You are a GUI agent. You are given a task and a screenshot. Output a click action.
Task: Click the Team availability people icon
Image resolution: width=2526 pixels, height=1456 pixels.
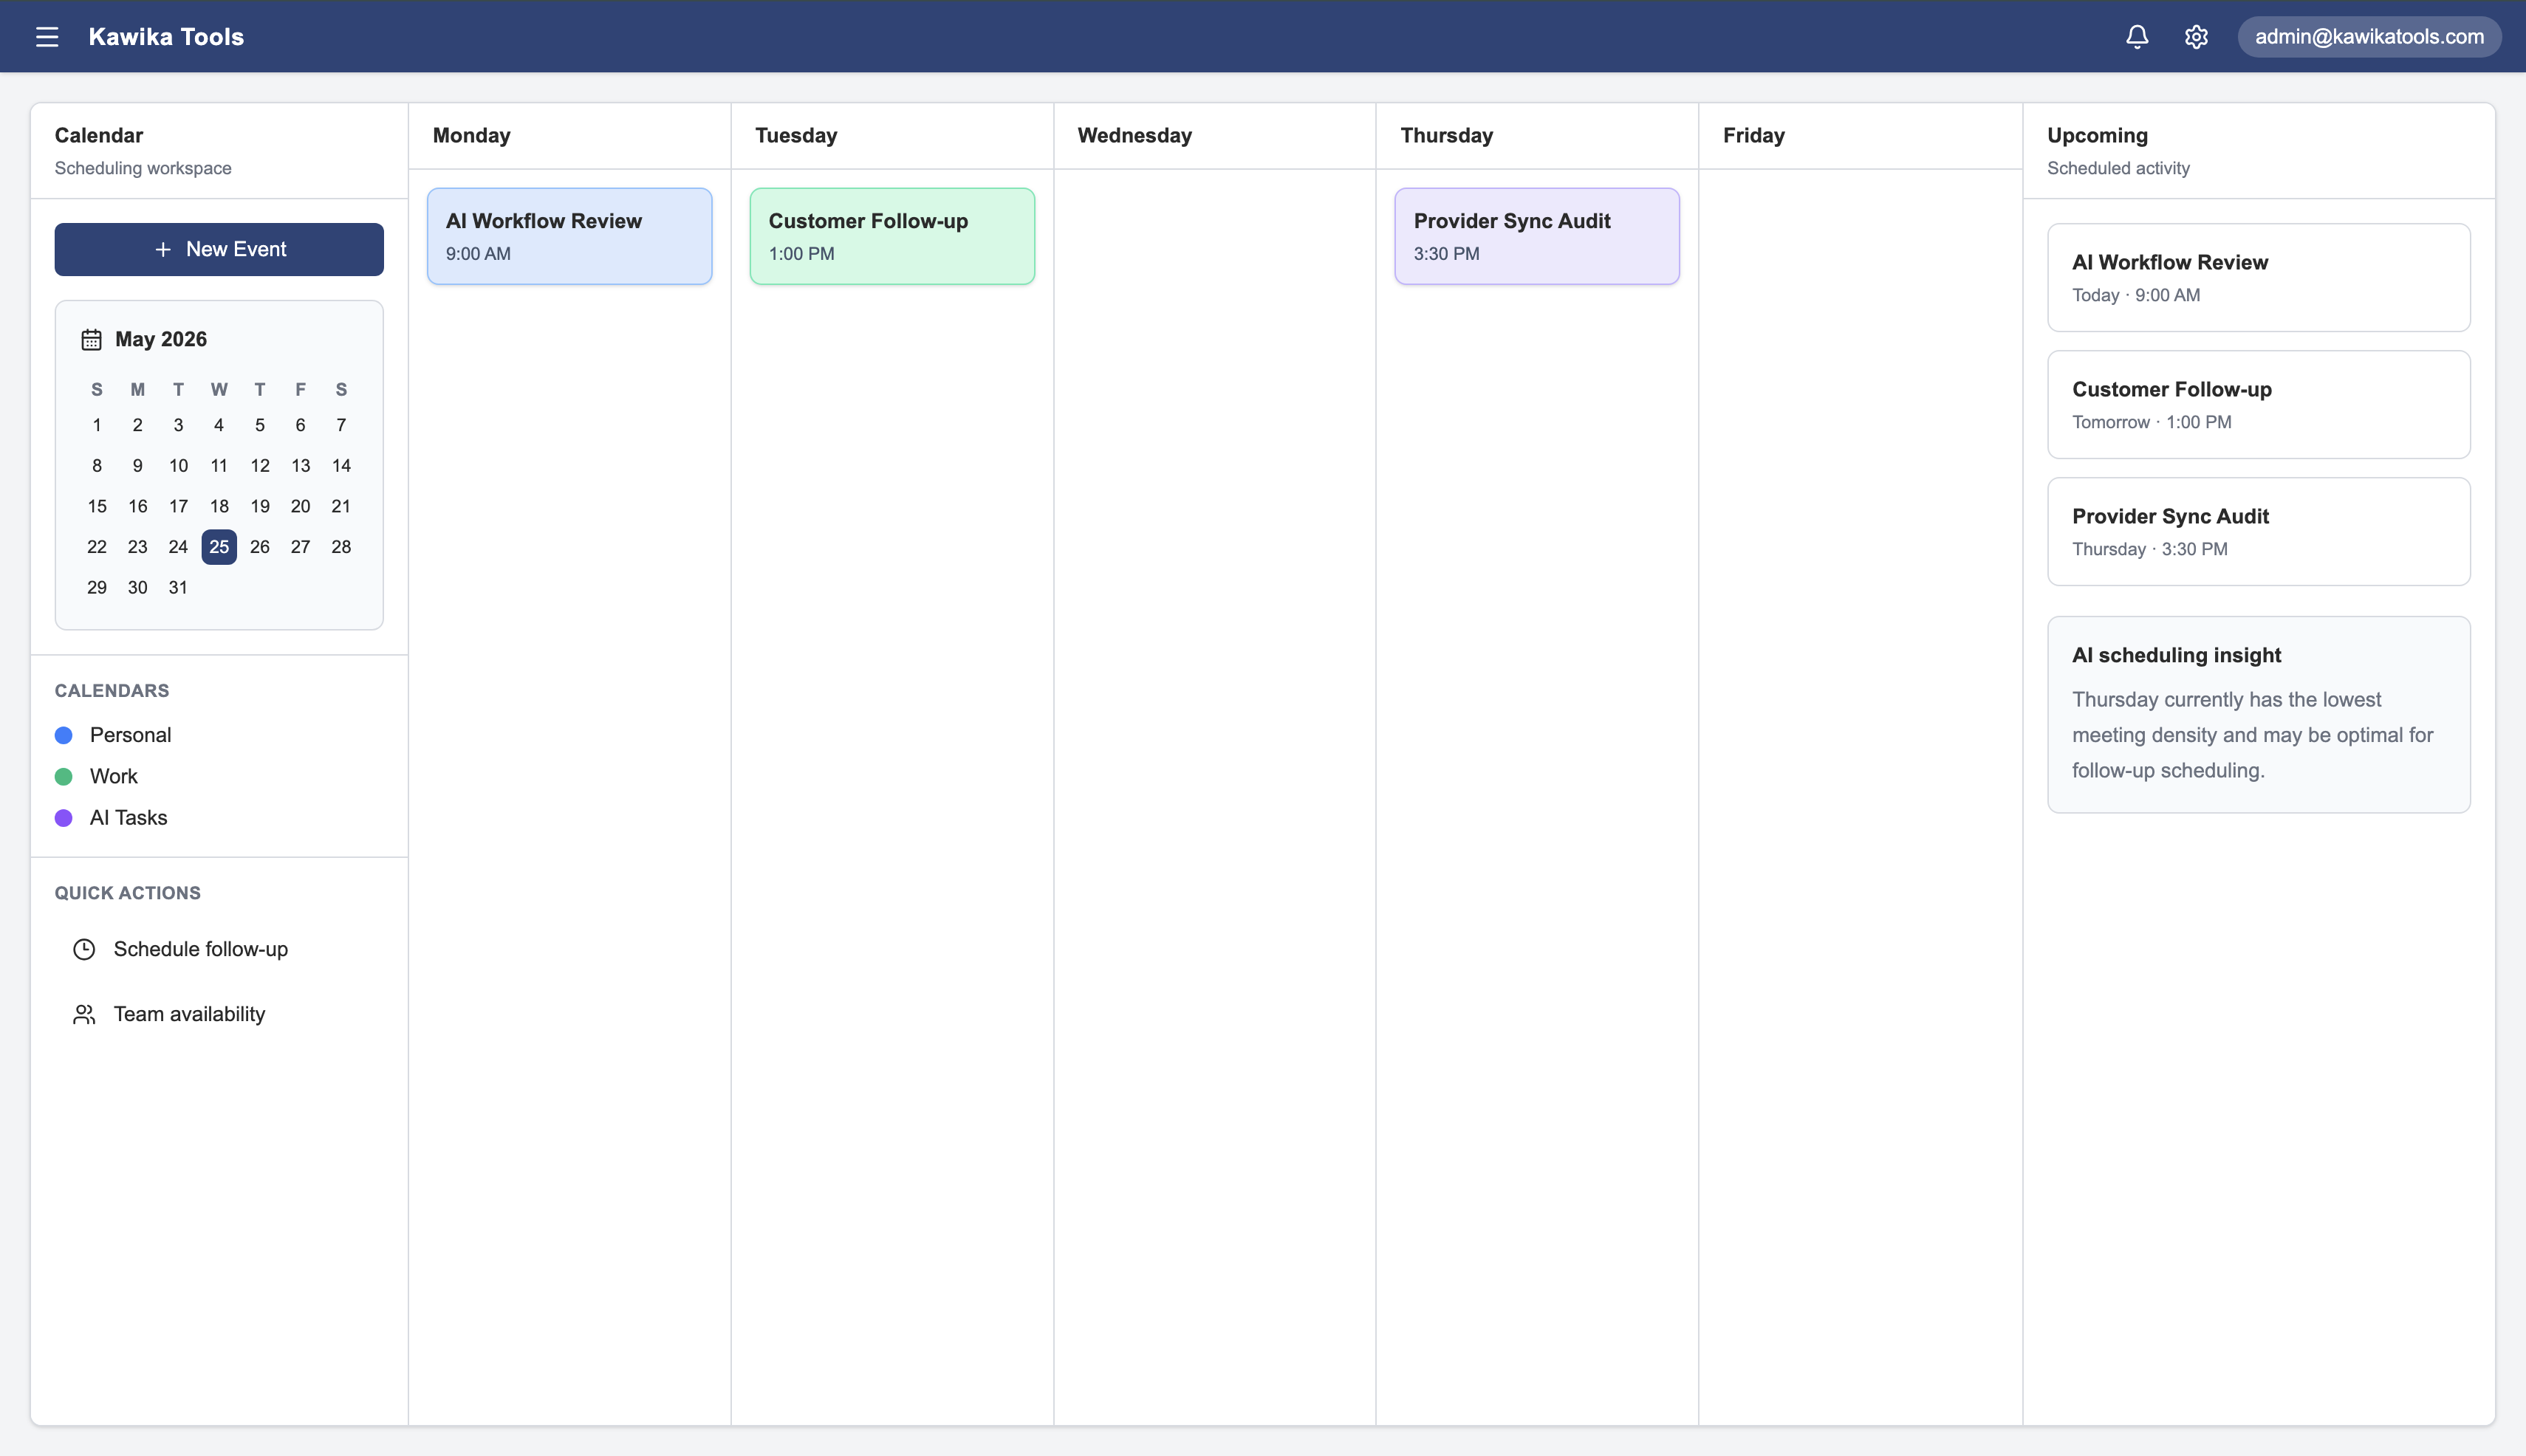(x=84, y=1014)
